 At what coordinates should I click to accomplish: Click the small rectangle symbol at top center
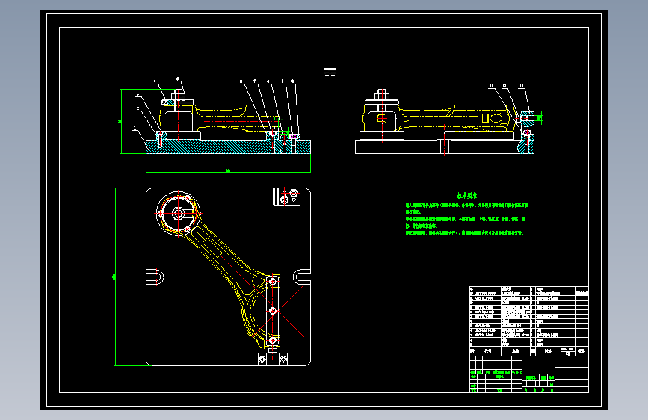pyautogui.click(x=330, y=72)
